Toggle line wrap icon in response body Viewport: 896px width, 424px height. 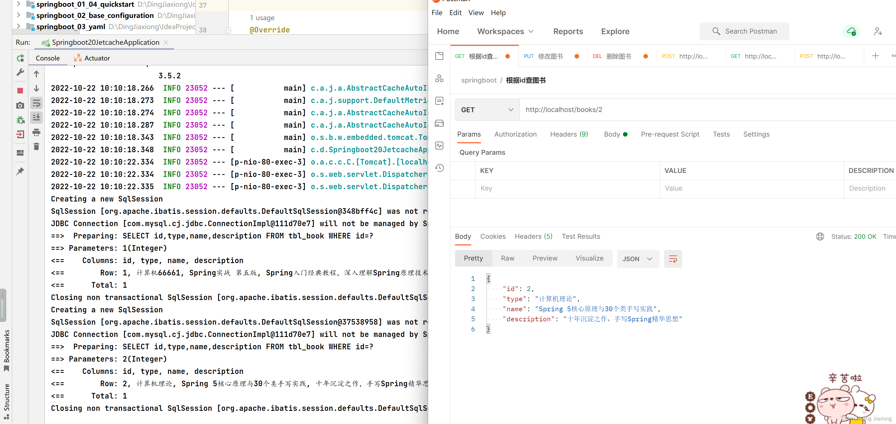pos(673,259)
